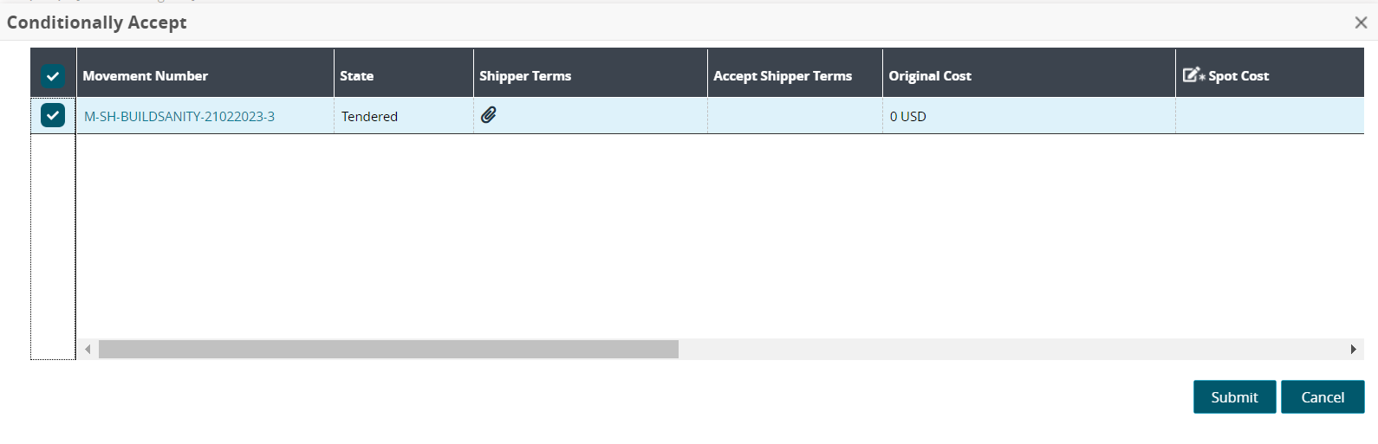This screenshot has height=444, width=1378.
Task: Click the Spot Cost cell to edit
Action: tap(1269, 116)
